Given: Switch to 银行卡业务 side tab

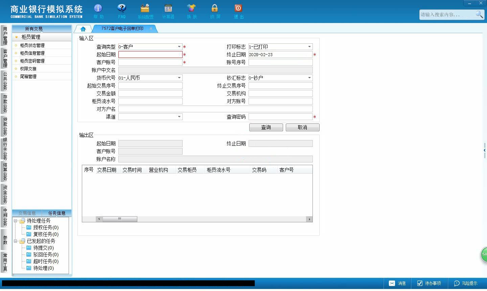Looking at the screenshot, I should click(x=5, y=149).
